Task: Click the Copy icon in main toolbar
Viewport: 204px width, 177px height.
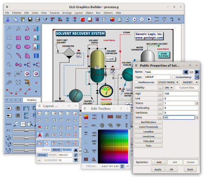Action: pos(16,19)
